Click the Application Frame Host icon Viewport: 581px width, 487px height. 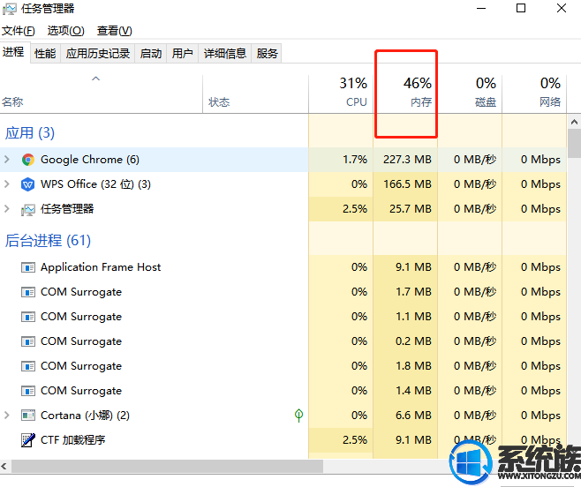(x=28, y=267)
